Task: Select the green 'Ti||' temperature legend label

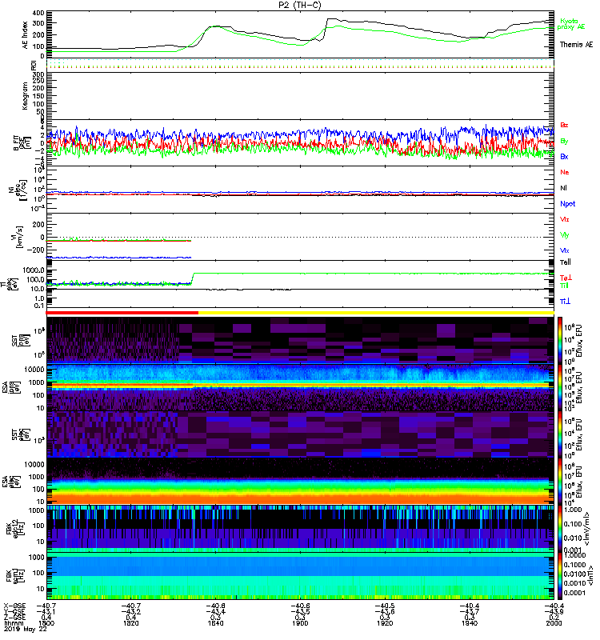Action: pos(564,286)
